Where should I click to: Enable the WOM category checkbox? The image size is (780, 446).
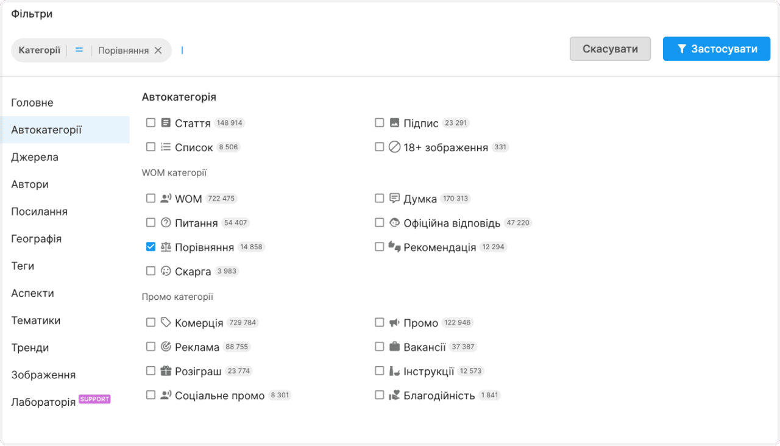pos(151,199)
